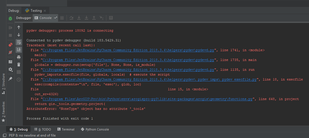
Task: Click 'Traceback (most recent call last):' line
Action: 61,45
